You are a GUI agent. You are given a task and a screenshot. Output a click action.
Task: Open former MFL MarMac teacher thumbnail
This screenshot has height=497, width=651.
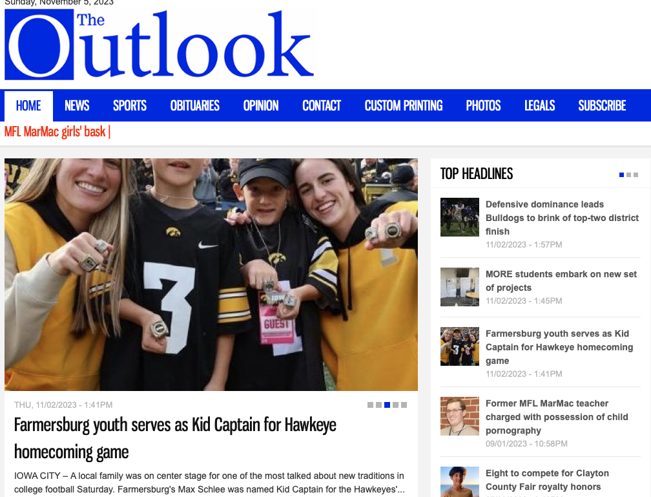(x=460, y=416)
